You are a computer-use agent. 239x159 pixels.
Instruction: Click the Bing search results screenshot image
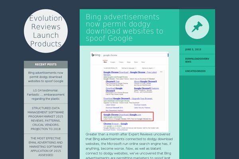pos(129,92)
